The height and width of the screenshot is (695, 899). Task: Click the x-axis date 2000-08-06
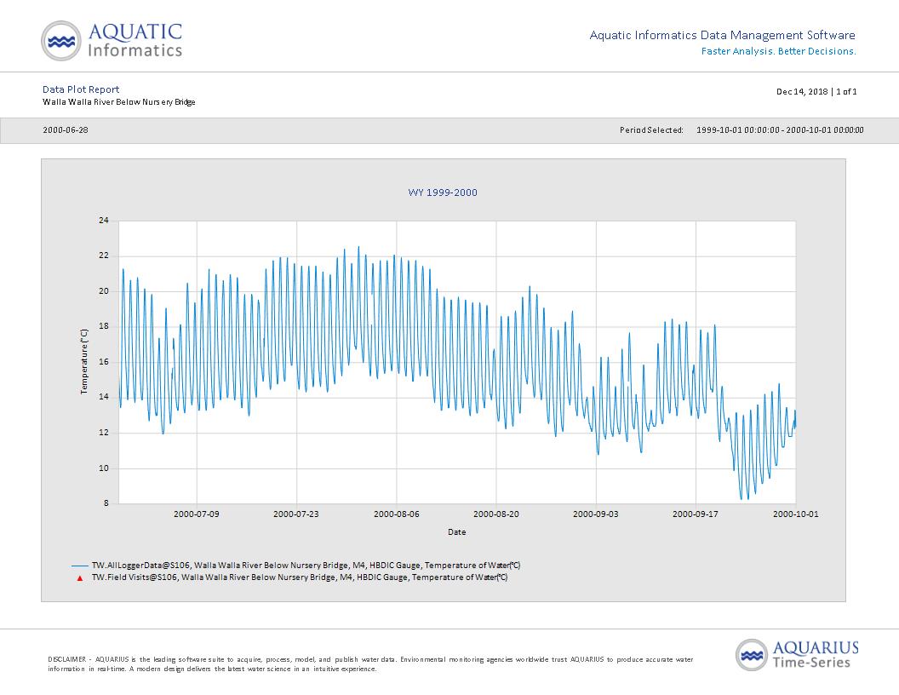397,514
